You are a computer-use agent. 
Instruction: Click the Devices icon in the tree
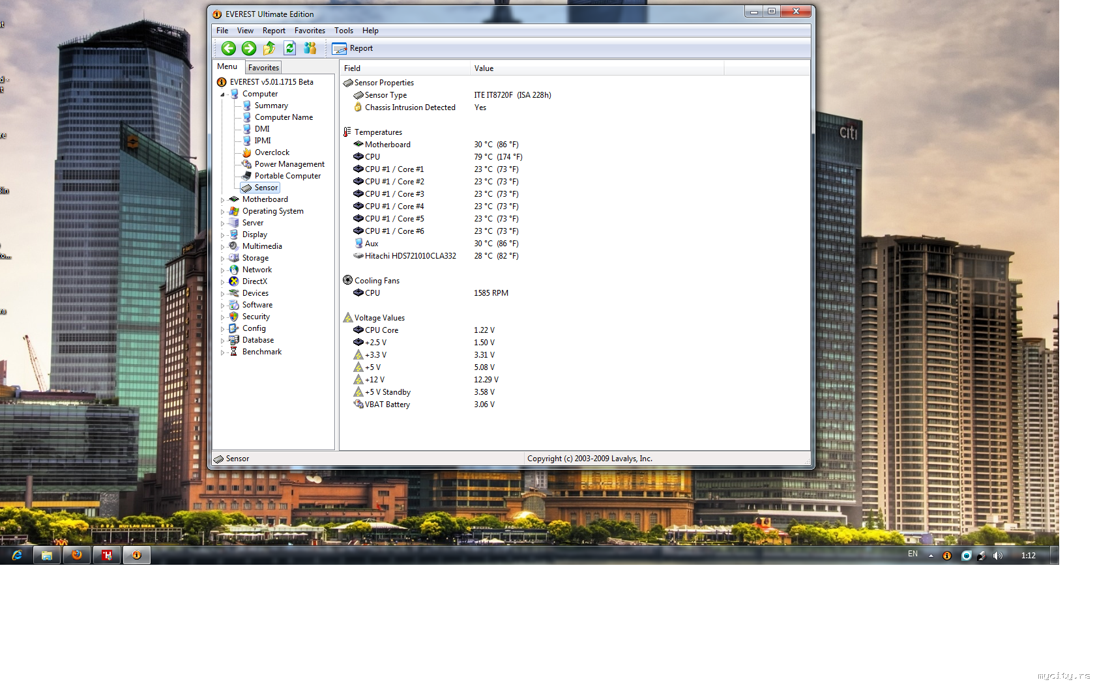[x=234, y=293]
